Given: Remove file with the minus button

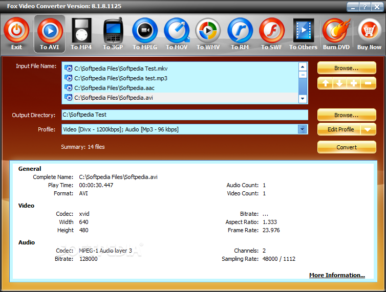Looking at the screenshot, I should 368,83.
